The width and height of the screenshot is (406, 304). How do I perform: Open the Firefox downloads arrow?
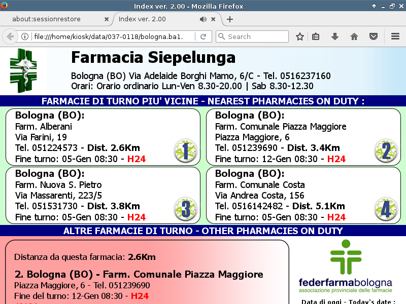pos(334,36)
